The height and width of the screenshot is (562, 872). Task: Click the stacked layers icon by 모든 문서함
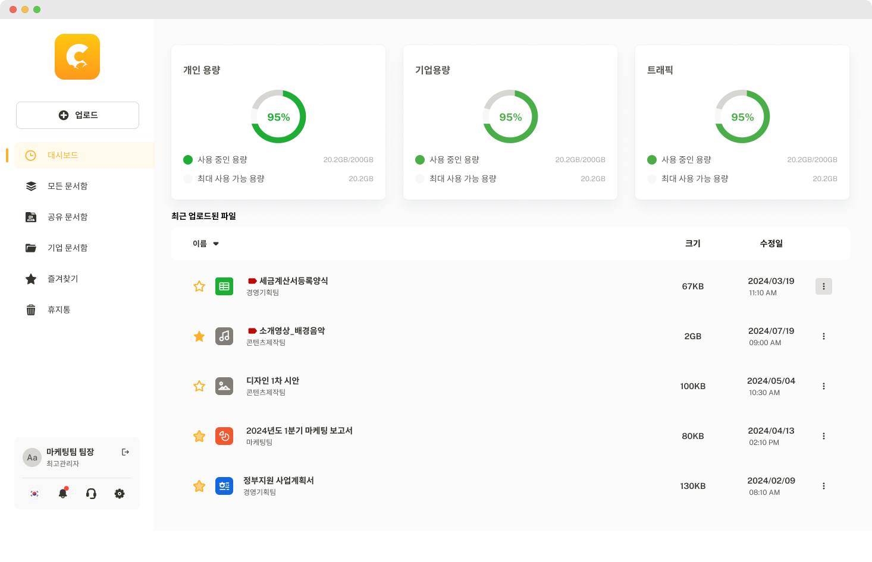coord(31,186)
